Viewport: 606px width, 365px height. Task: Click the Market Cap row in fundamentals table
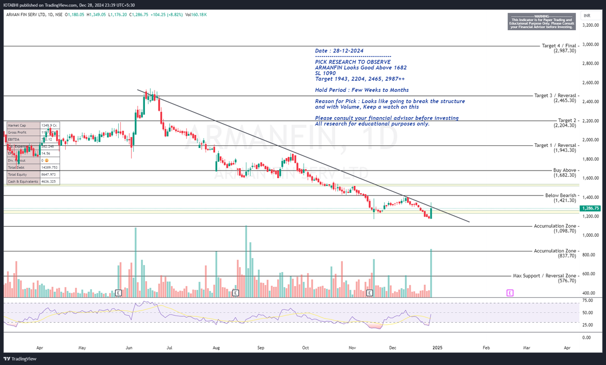click(x=33, y=125)
